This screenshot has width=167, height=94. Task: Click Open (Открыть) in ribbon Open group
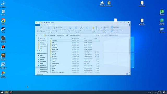(106, 27)
